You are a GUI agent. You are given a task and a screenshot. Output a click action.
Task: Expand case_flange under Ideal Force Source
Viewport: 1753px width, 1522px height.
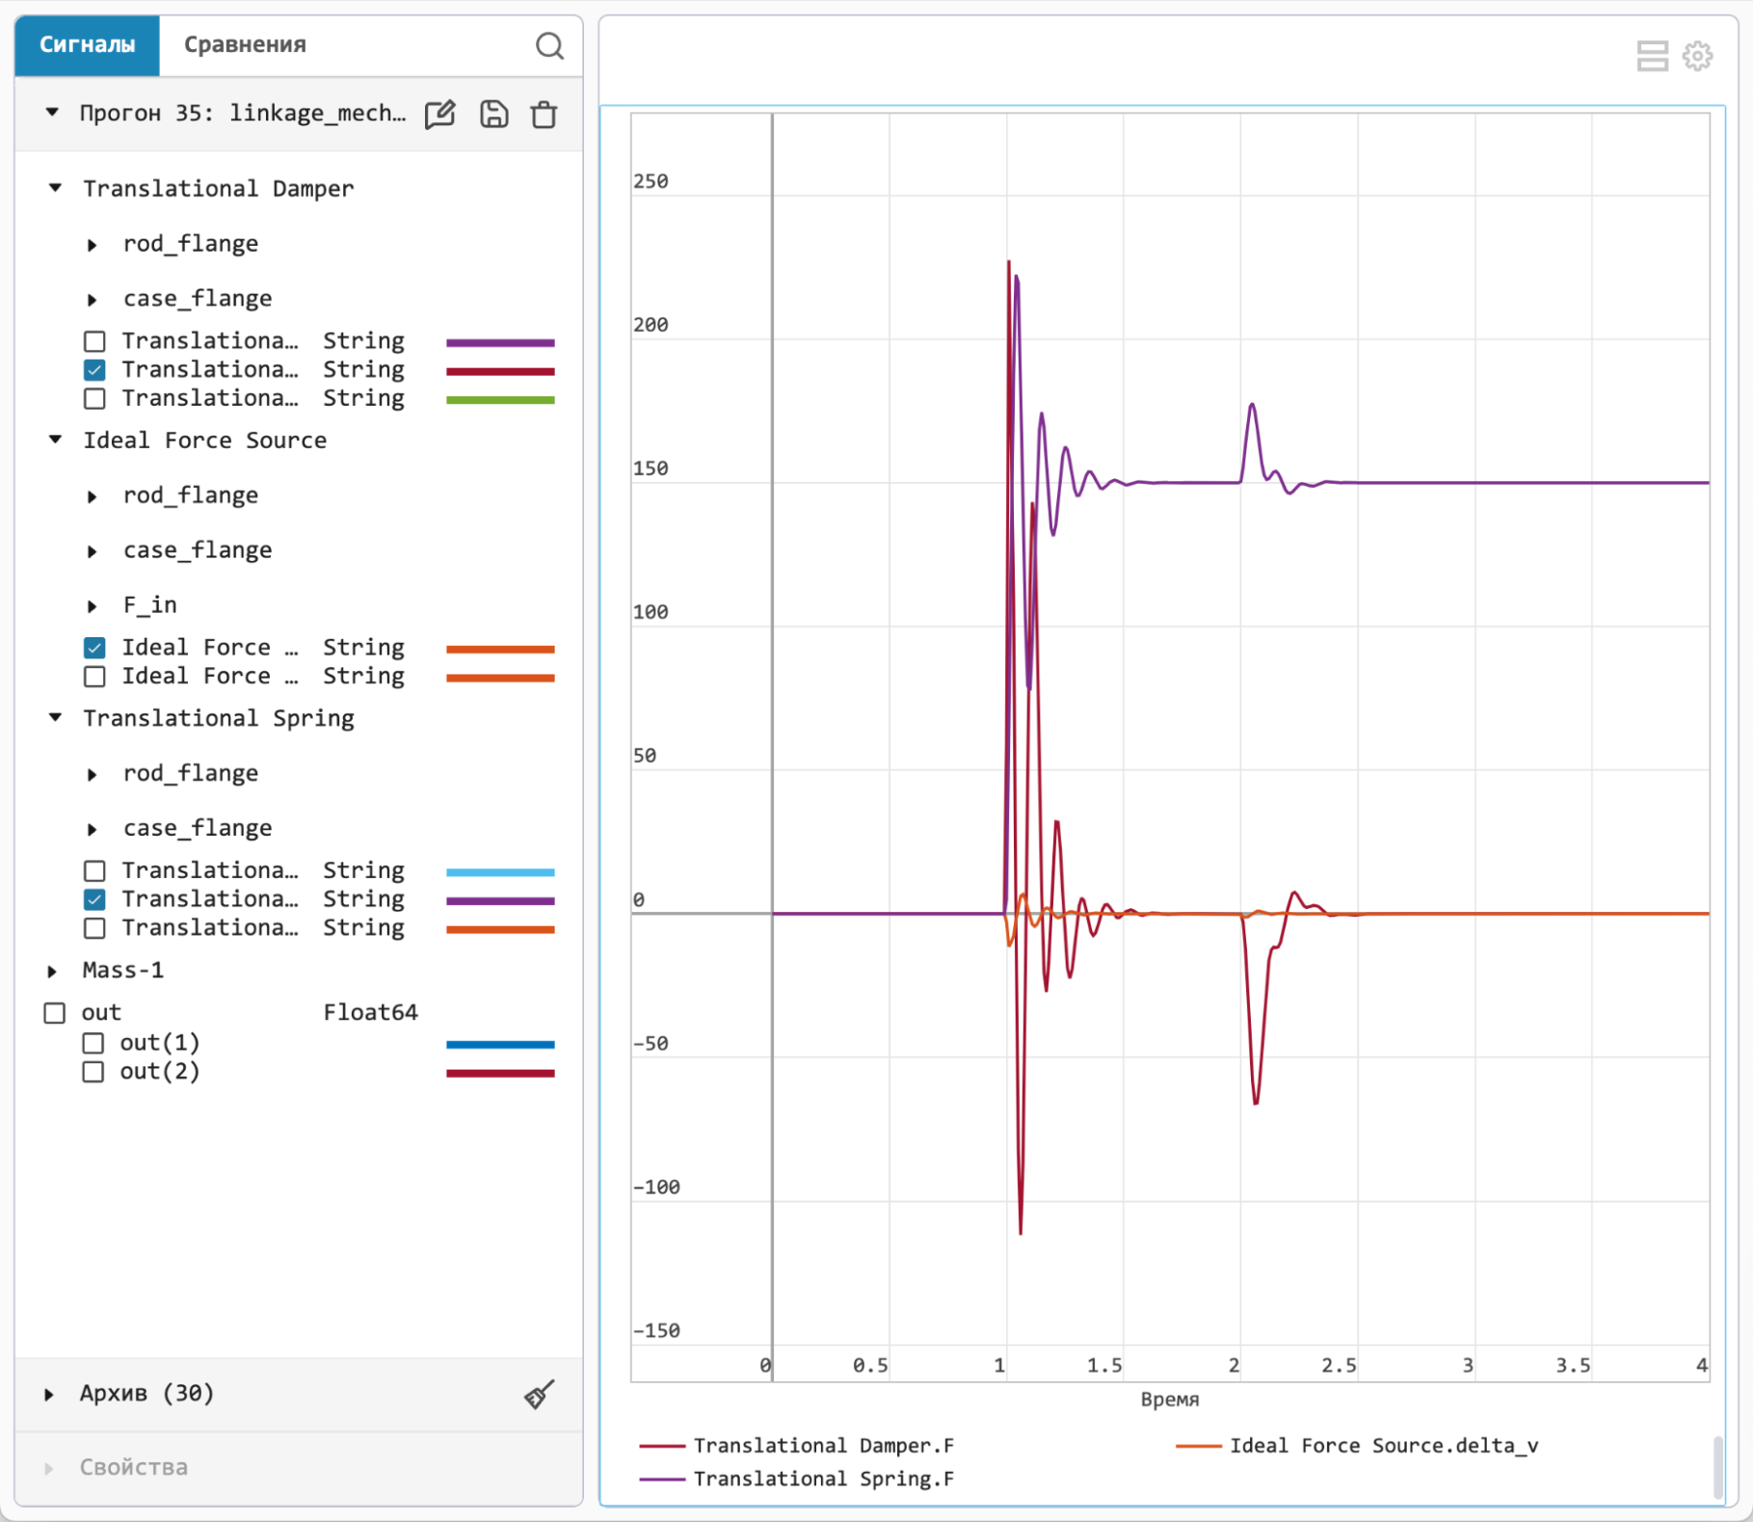(x=93, y=551)
